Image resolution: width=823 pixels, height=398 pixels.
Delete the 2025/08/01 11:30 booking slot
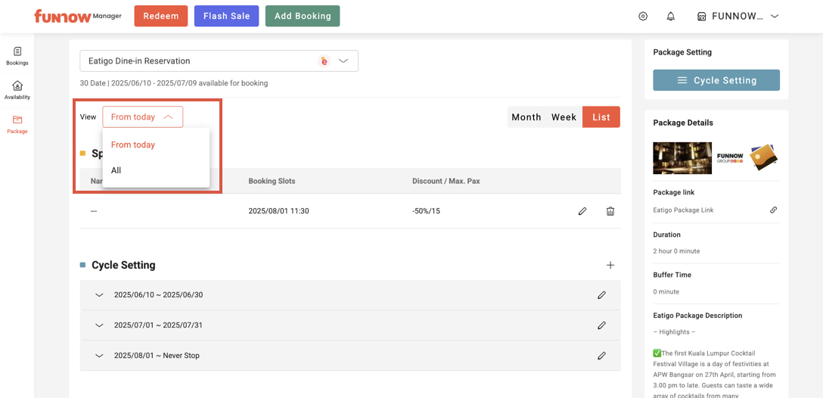[x=610, y=211]
